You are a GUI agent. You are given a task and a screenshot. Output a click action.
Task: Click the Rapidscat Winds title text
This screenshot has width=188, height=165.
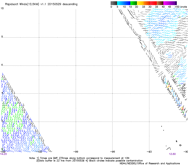click(41, 4)
